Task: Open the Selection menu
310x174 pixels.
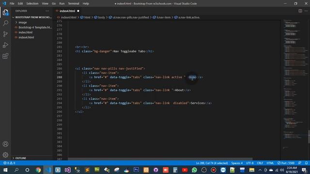Action: point(32,3)
